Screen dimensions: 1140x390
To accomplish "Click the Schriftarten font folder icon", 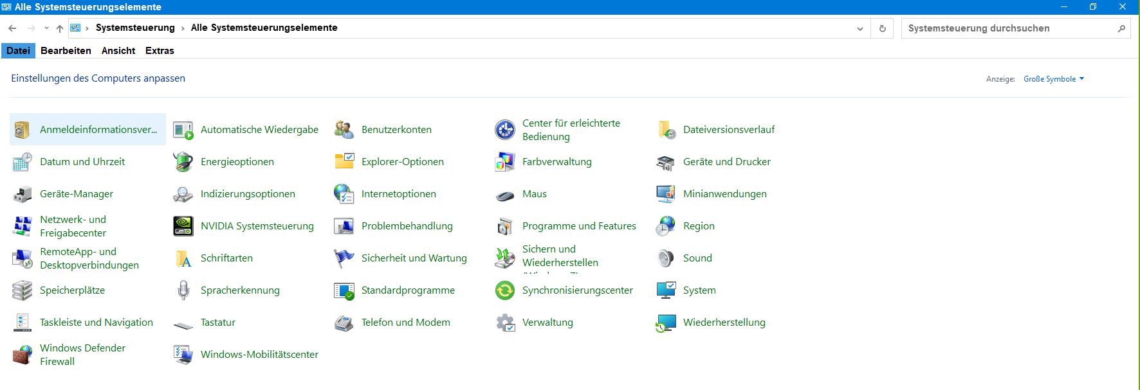I will coord(183,258).
